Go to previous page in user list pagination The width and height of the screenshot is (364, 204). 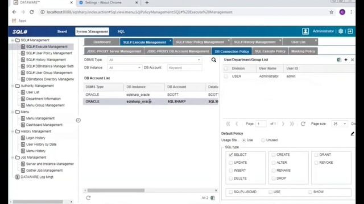[237, 124]
